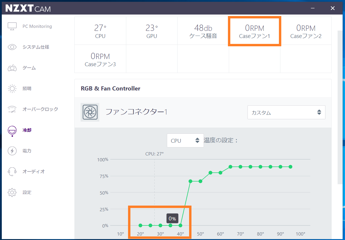The image size is (345, 240).
Task: Select the CPU 27° tile
Action: coord(100,31)
